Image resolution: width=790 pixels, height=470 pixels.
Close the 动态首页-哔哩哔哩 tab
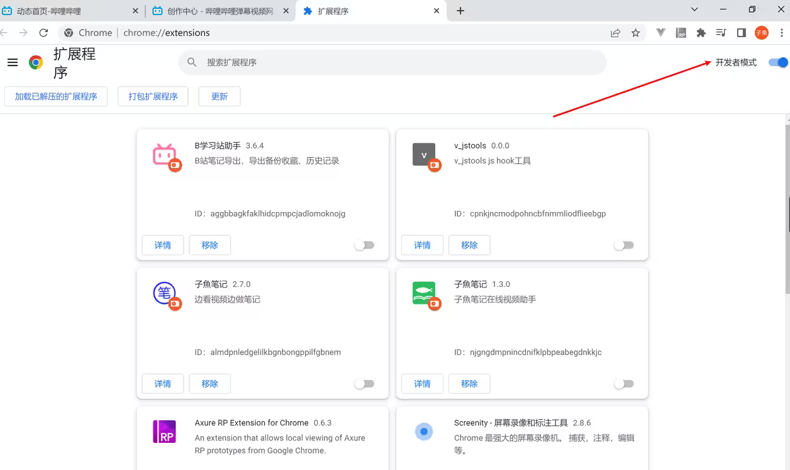point(136,11)
